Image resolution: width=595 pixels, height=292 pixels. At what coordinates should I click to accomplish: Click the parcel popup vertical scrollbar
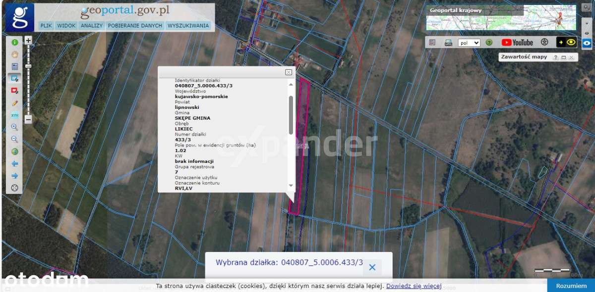pos(291,115)
